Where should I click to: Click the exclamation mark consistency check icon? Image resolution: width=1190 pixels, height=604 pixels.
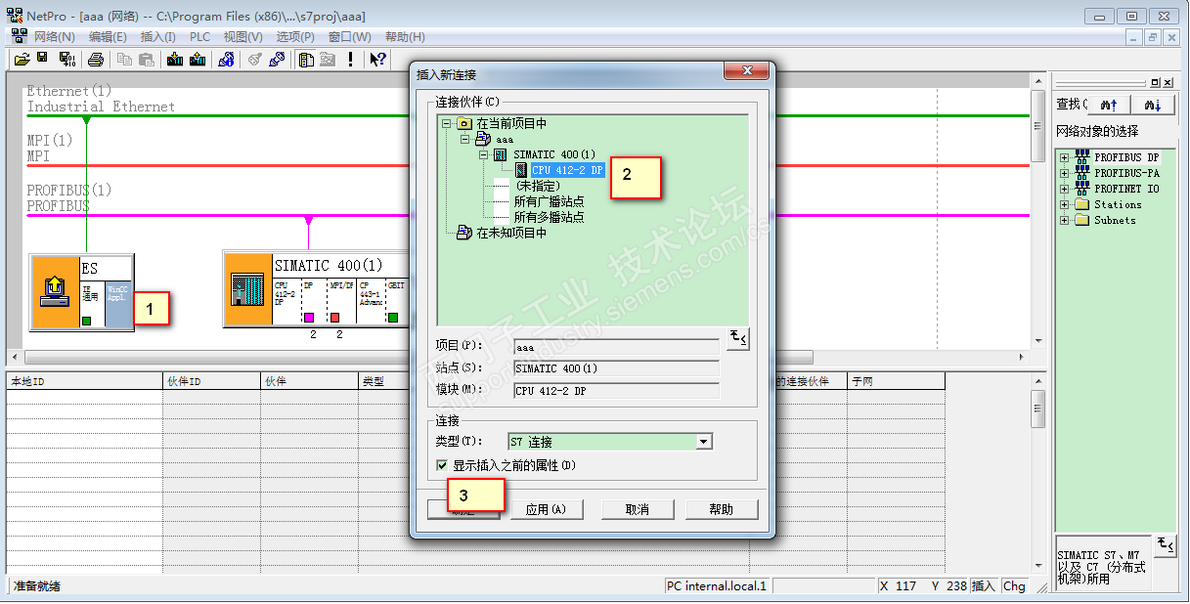click(x=350, y=60)
